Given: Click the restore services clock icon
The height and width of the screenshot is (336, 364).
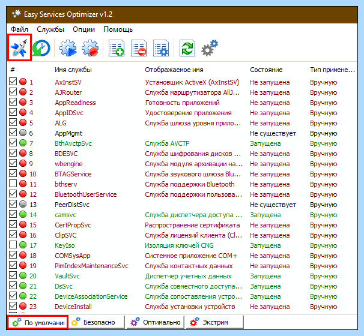Looking at the screenshot, I should [x=41, y=48].
